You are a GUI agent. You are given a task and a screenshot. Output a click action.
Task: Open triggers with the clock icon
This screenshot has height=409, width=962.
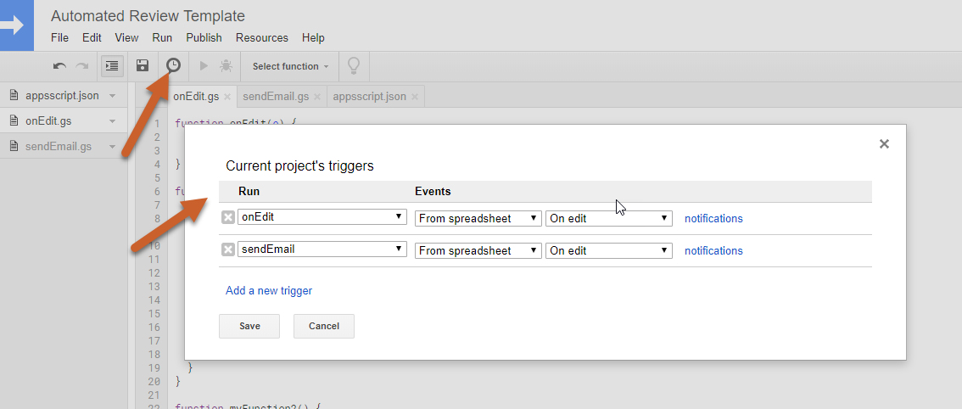click(x=173, y=65)
